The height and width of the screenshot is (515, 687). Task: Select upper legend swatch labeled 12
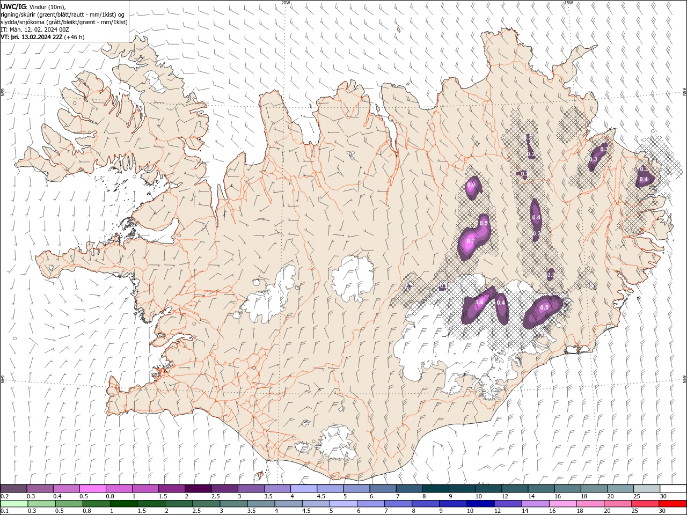click(x=514, y=489)
